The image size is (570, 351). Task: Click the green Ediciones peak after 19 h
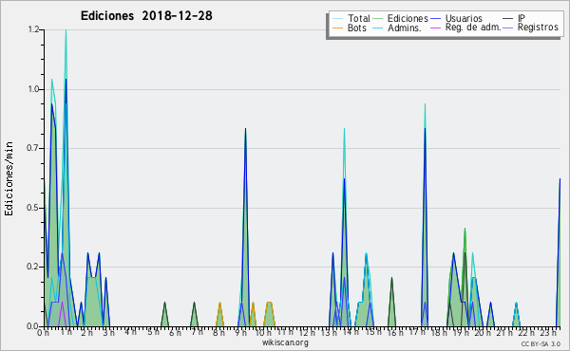click(x=465, y=229)
